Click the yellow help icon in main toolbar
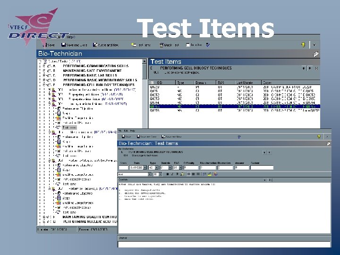 (303, 45)
